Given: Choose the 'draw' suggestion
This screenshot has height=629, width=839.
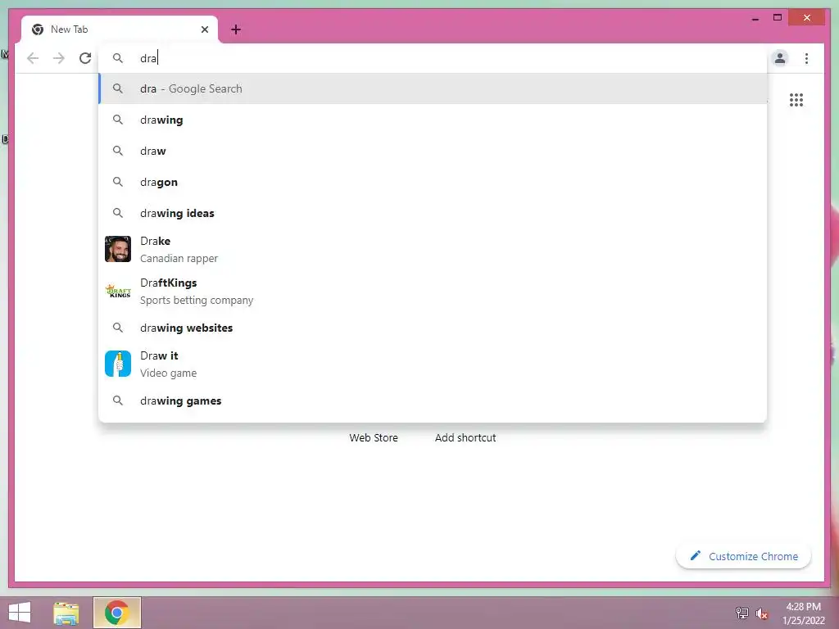Looking at the screenshot, I should [433, 151].
